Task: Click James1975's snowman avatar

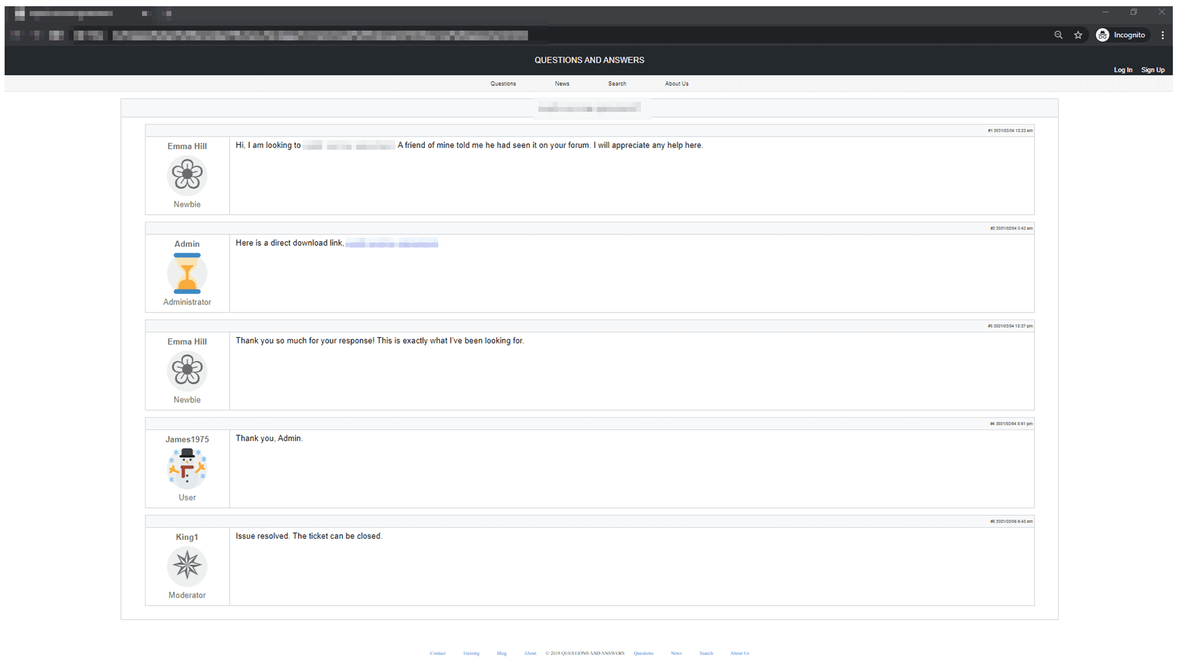Action: coord(187,468)
